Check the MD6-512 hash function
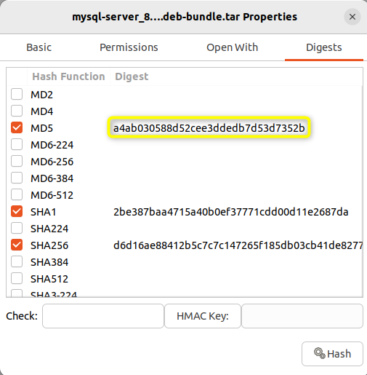 pos(17,194)
